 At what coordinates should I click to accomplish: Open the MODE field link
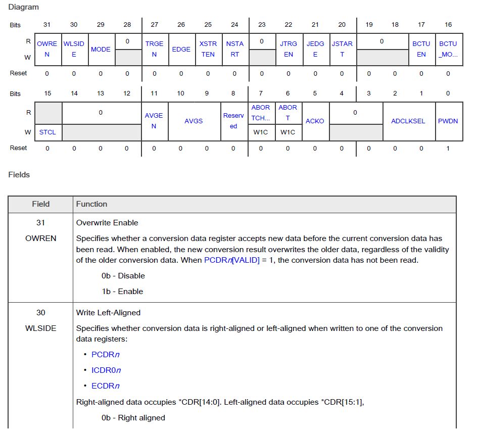(x=101, y=50)
